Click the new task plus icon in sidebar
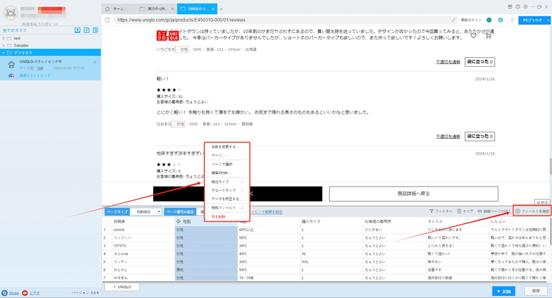 pyautogui.click(x=87, y=30)
